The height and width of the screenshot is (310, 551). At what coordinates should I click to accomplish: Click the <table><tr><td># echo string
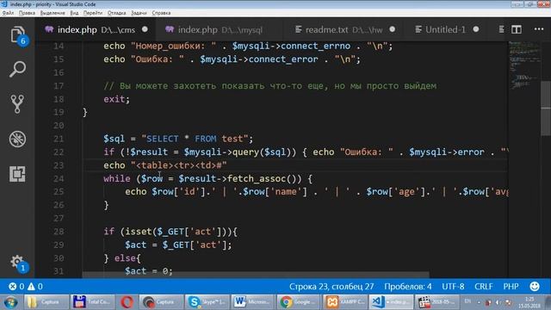(x=179, y=165)
